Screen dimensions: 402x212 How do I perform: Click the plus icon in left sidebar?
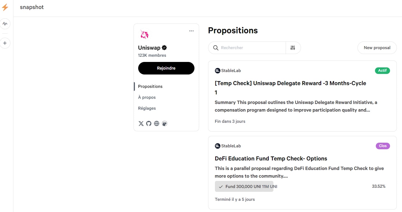coord(5,43)
